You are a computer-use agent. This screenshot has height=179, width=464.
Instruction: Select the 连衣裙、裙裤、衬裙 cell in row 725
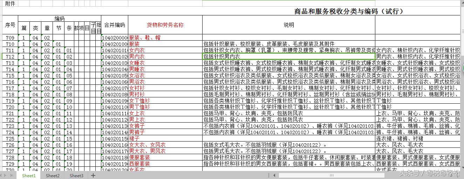[417, 138]
